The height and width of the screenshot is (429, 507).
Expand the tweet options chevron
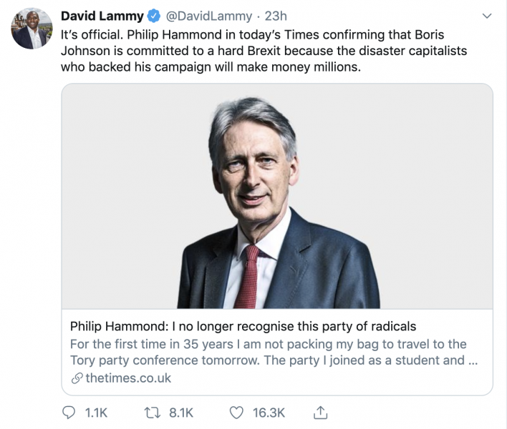tap(486, 16)
